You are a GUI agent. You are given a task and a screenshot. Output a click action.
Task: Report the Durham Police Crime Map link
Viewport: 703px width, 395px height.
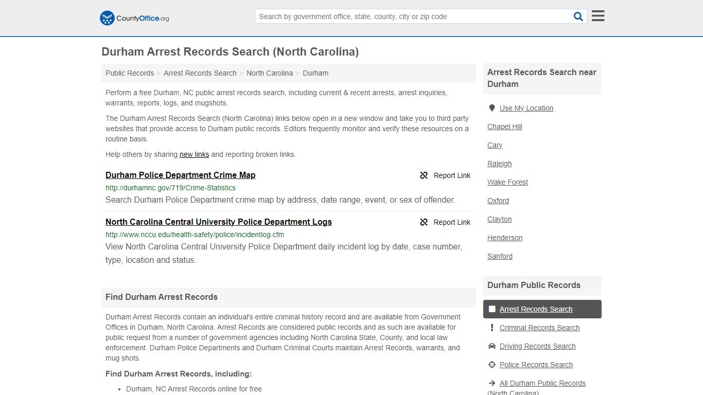[x=445, y=175]
